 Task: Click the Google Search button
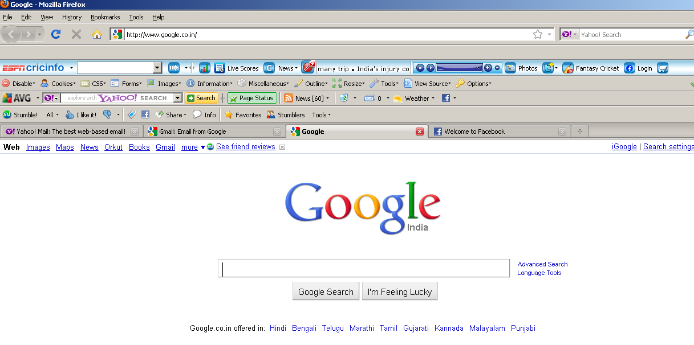coord(326,291)
